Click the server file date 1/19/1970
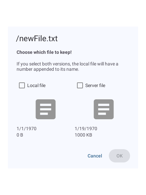Viewport: 146px width, 195px height. pyautogui.click(x=86, y=129)
